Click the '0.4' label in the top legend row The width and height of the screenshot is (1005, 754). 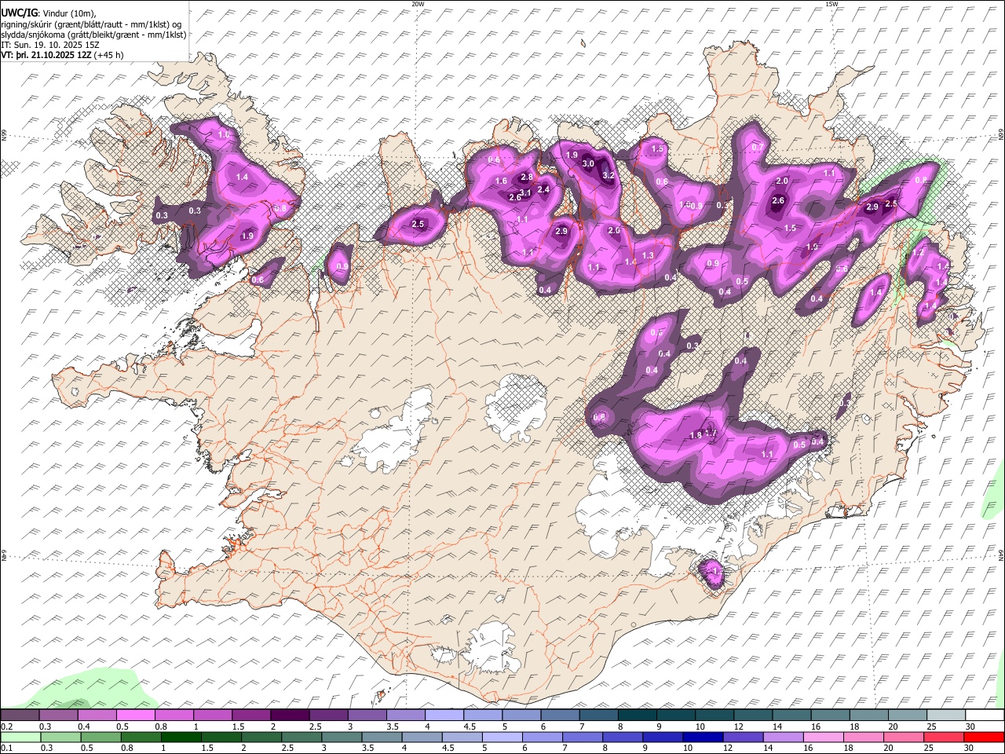click(83, 727)
